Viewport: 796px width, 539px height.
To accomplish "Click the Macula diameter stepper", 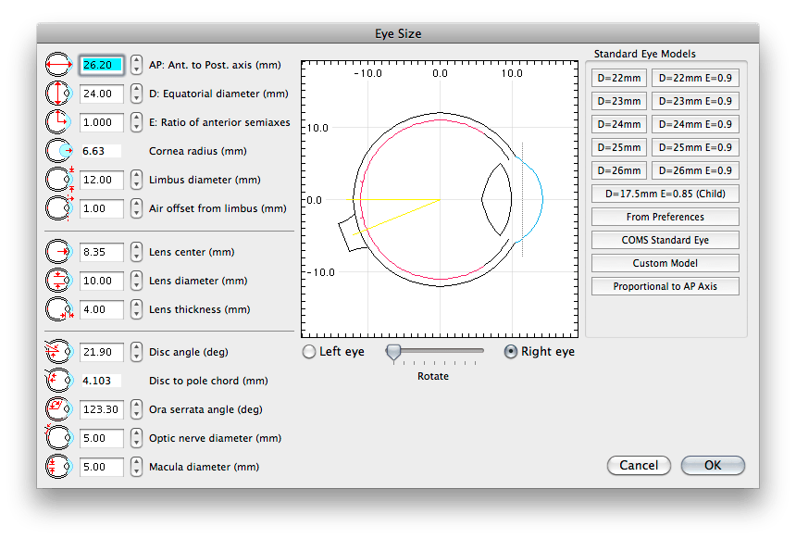I will click(x=136, y=467).
